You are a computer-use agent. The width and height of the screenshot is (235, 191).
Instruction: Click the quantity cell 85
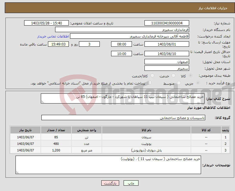click(56, 137)
